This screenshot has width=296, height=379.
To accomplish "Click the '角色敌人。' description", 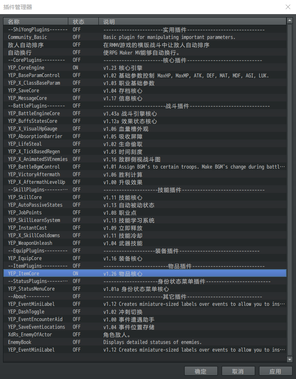I will (117, 335).
